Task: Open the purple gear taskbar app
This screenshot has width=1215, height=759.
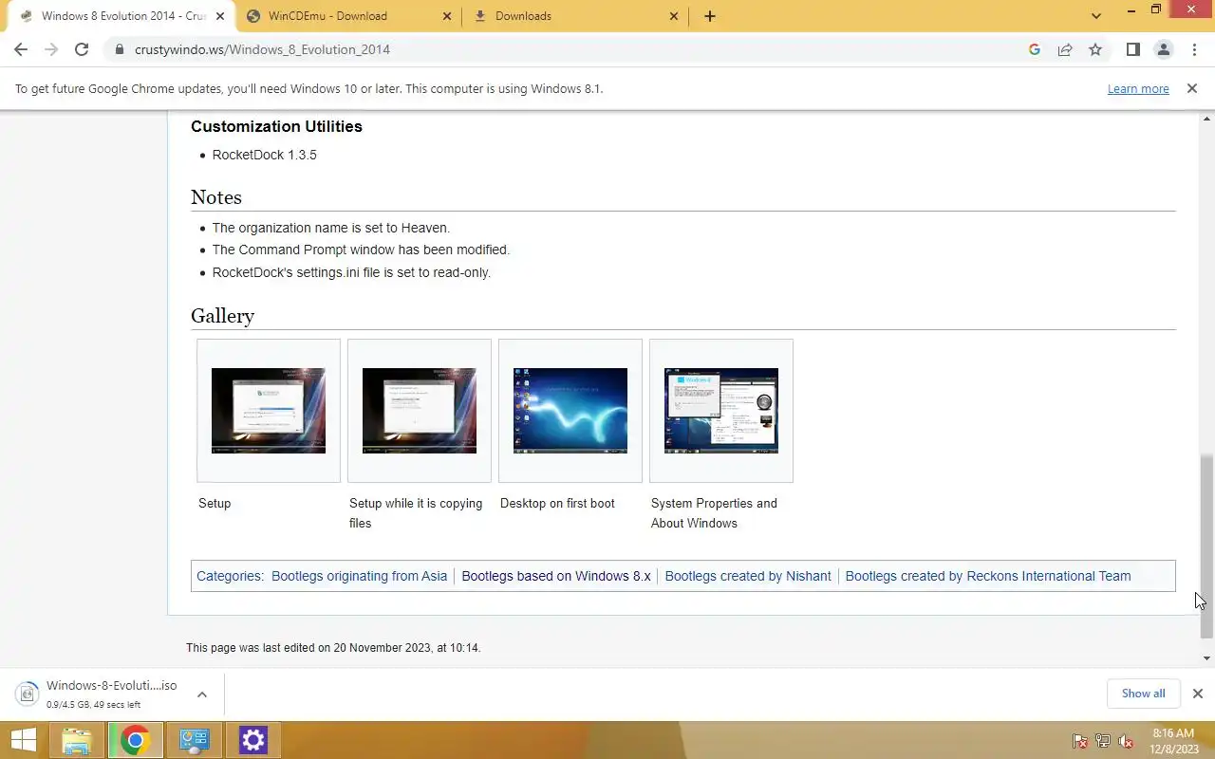Action: pyautogui.click(x=252, y=740)
